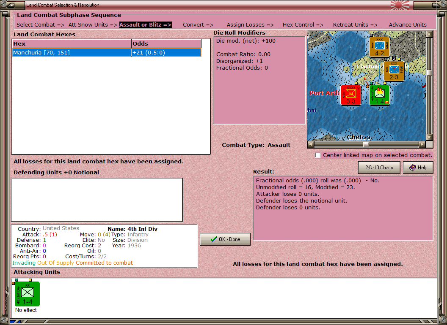447x325 pixels.
Task: Click the Hex column header
Action: click(x=72, y=44)
